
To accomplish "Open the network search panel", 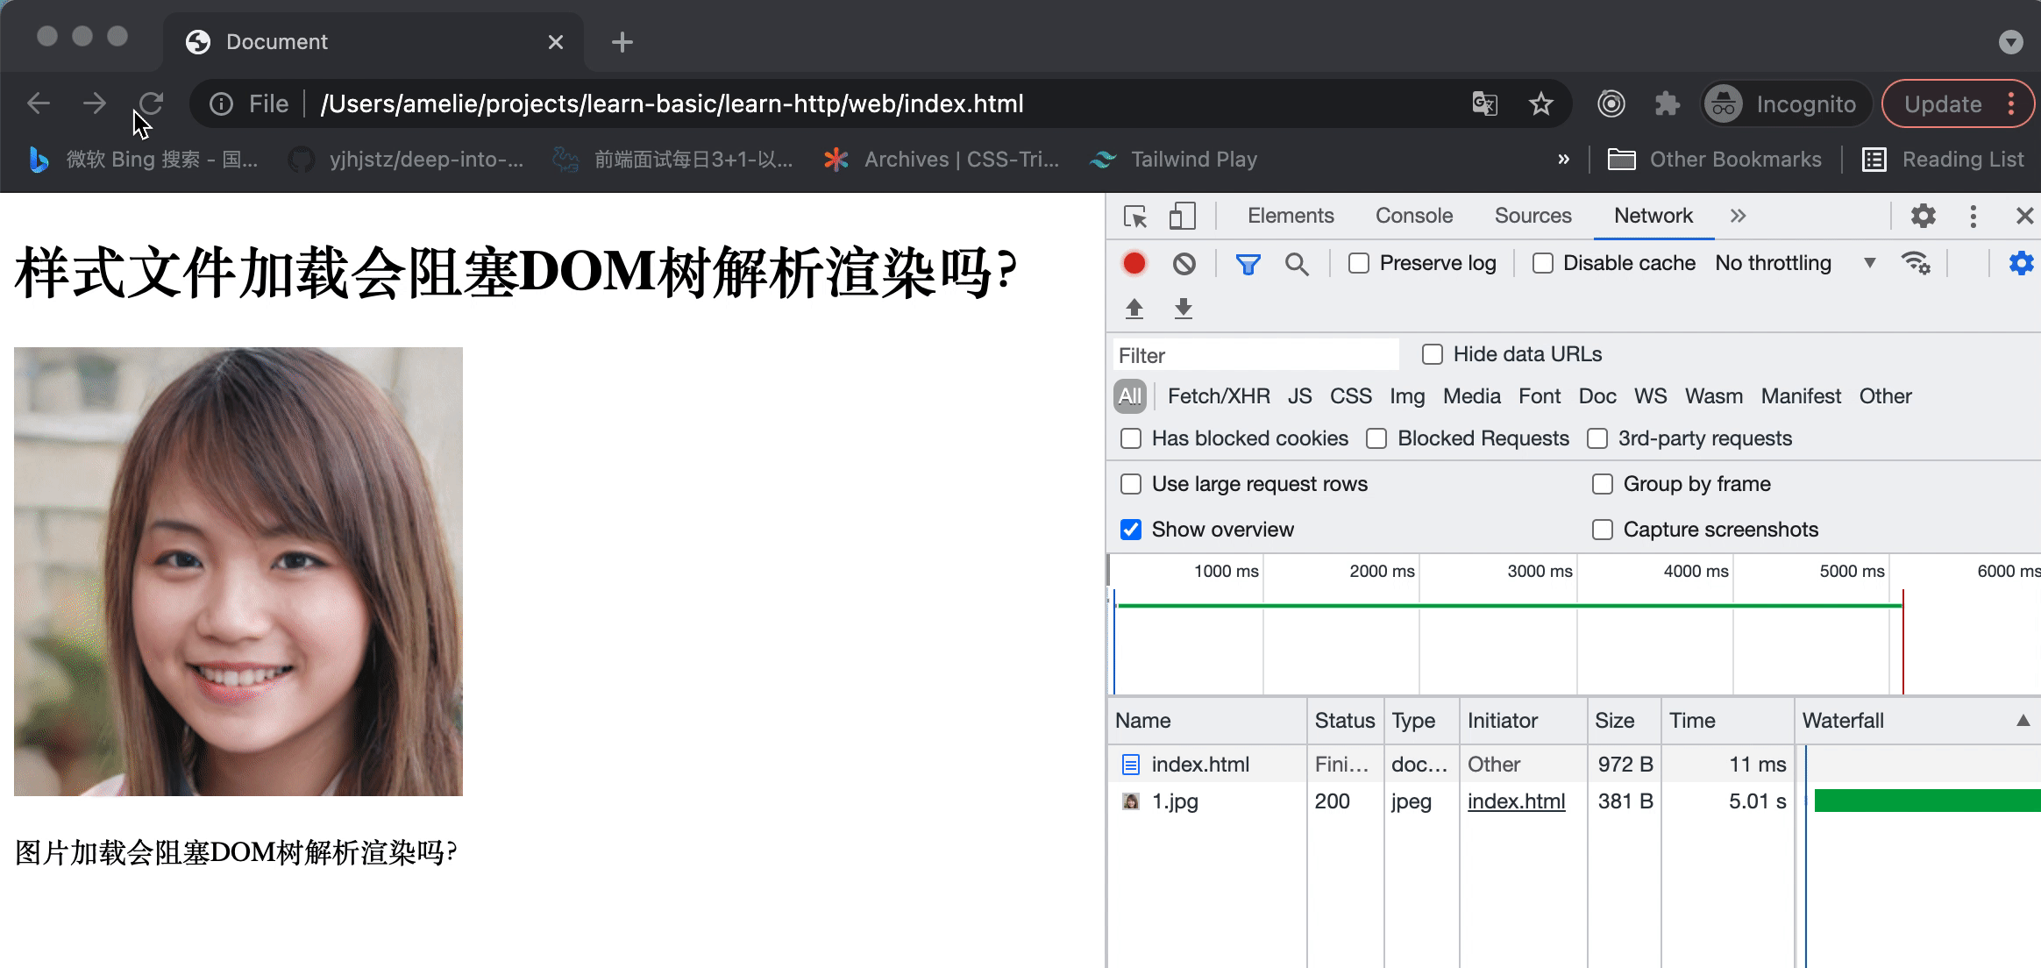I will tap(1298, 262).
